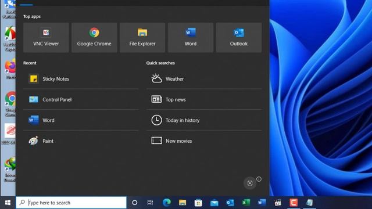
Task: Run the Top news quick search
Action: [x=204, y=99]
